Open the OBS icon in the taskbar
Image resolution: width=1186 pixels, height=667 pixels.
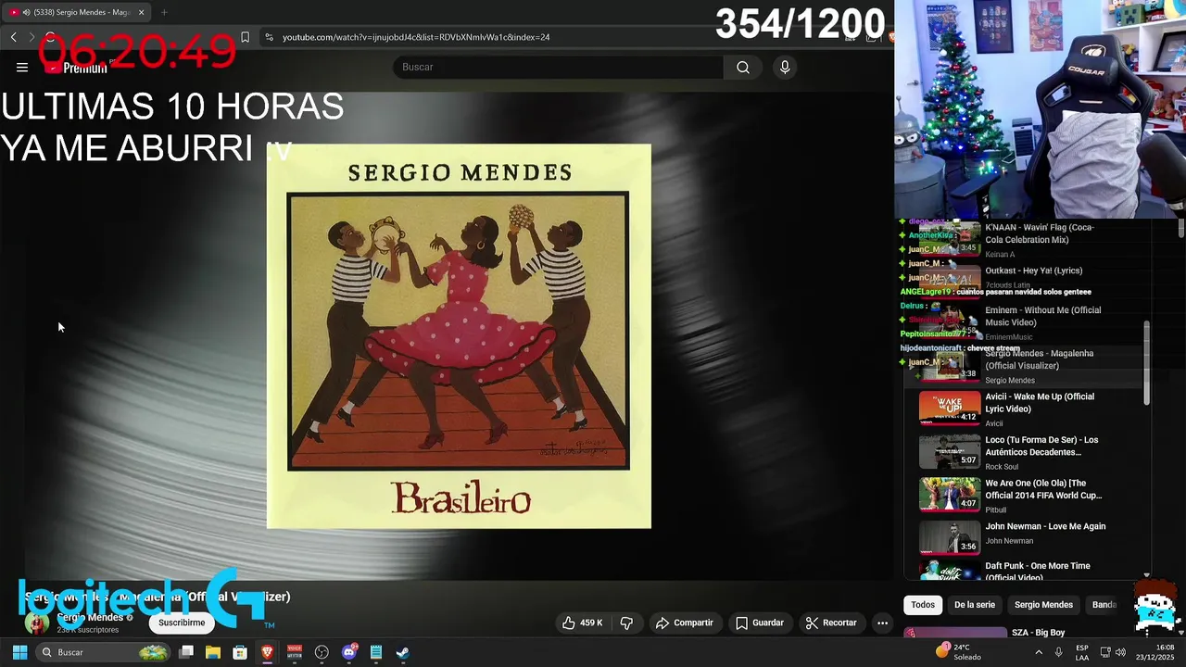tap(322, 652)
